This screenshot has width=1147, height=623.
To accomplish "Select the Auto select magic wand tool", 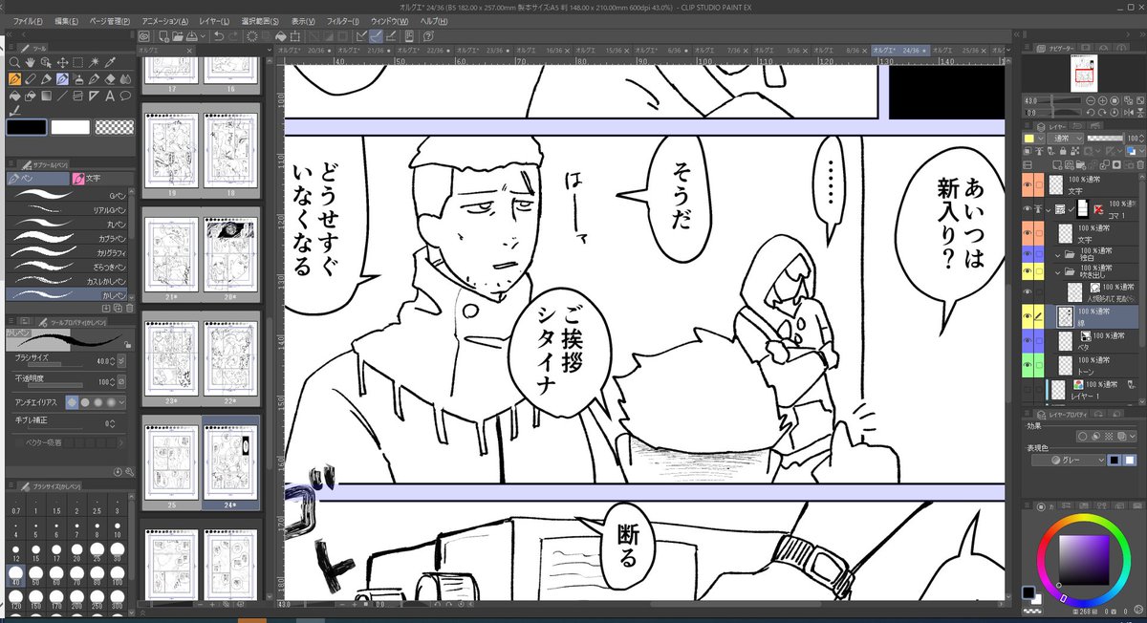I will 94,63.
